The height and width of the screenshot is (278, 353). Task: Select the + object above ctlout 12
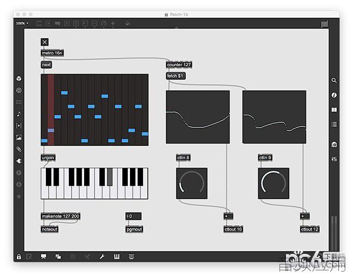point(305,216)
